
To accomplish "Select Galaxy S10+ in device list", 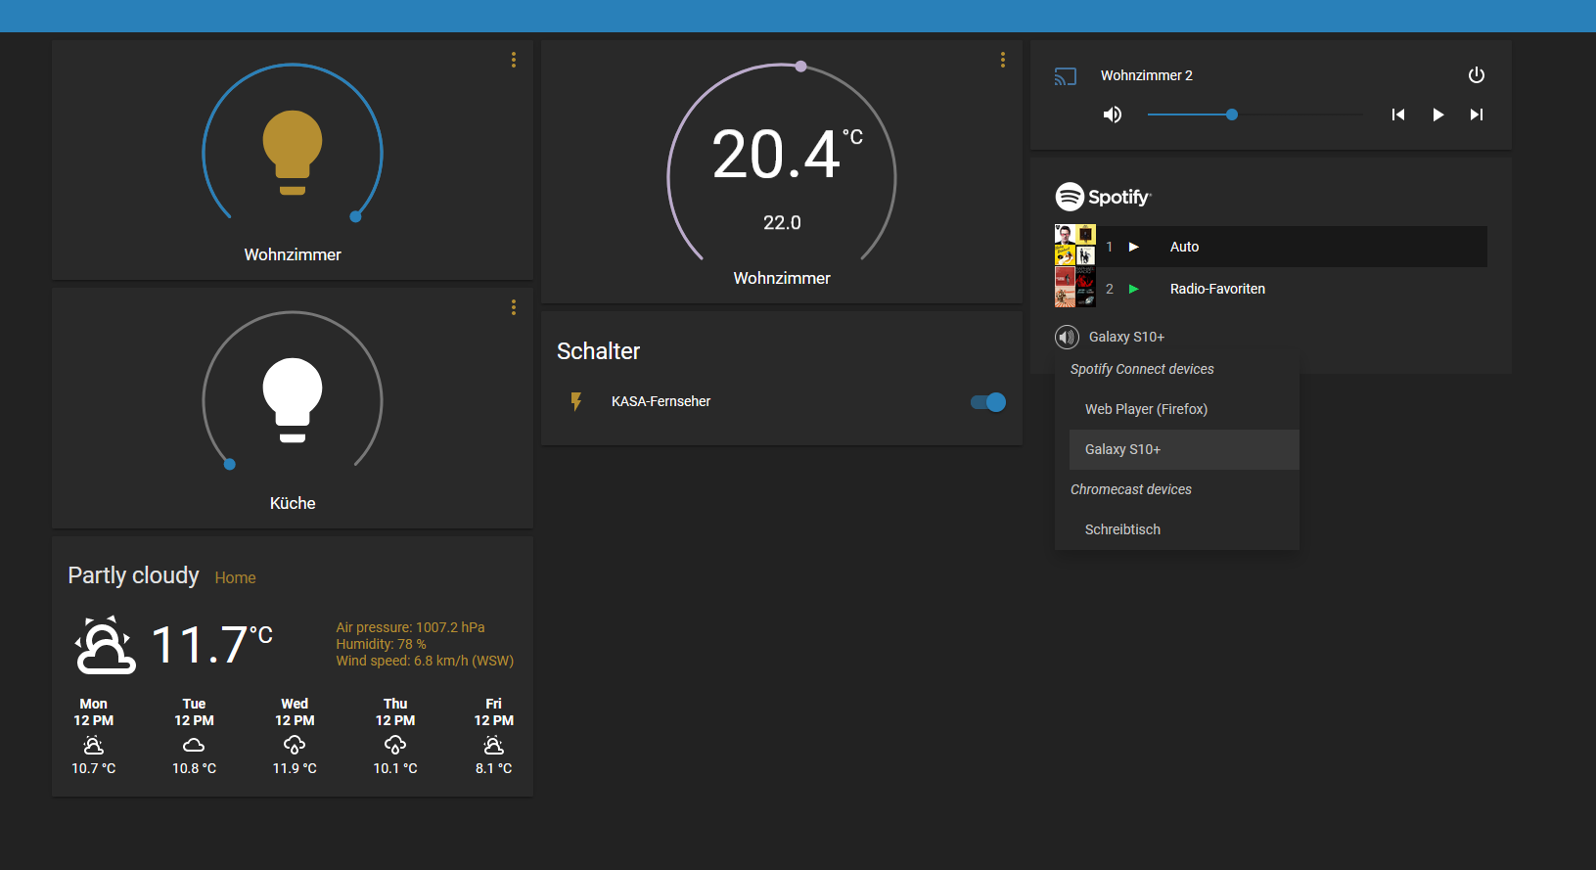I will [1122, 449].
